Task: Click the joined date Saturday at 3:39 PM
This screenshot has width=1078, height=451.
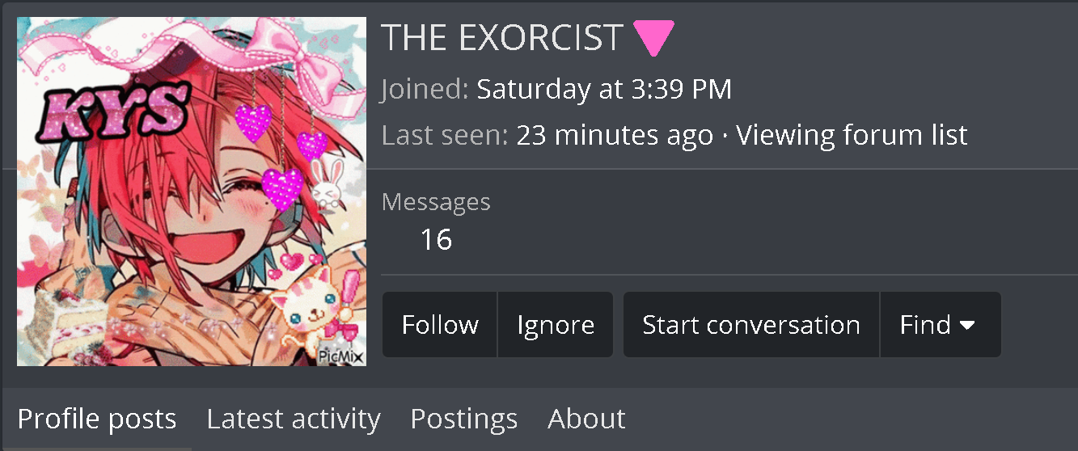Action: click(x=604, y=89)
